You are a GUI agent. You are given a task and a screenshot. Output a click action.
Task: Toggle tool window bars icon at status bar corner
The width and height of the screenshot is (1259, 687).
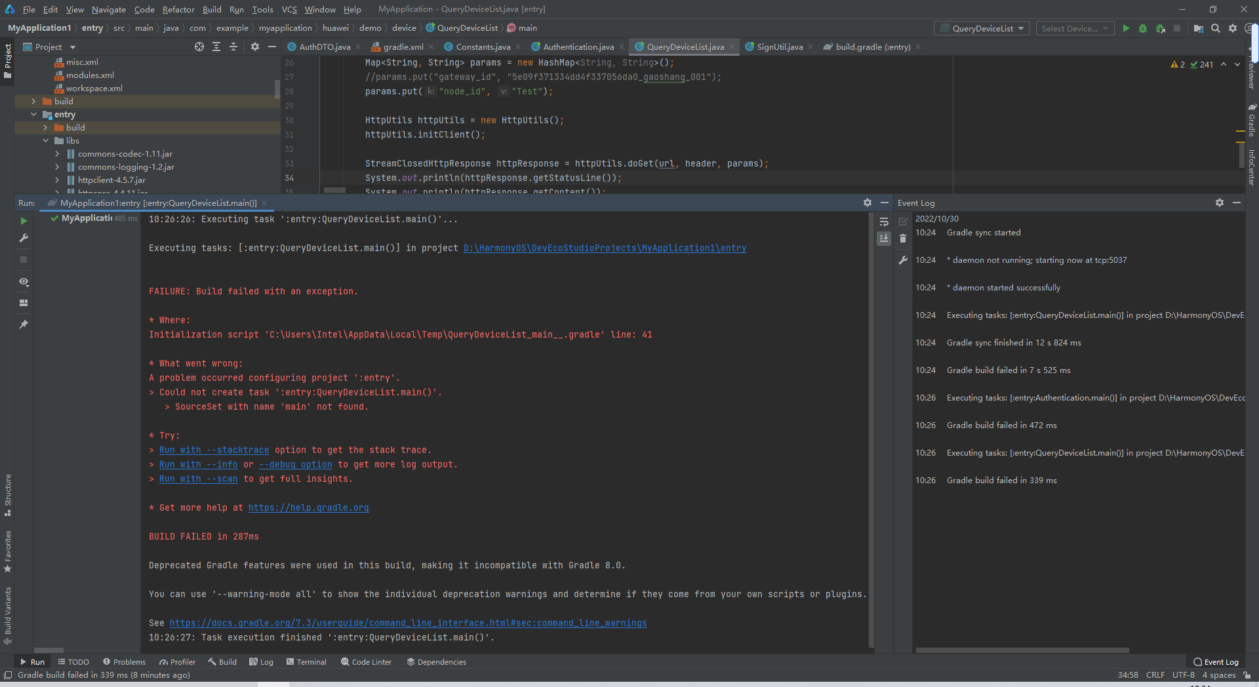click(8, 675)
